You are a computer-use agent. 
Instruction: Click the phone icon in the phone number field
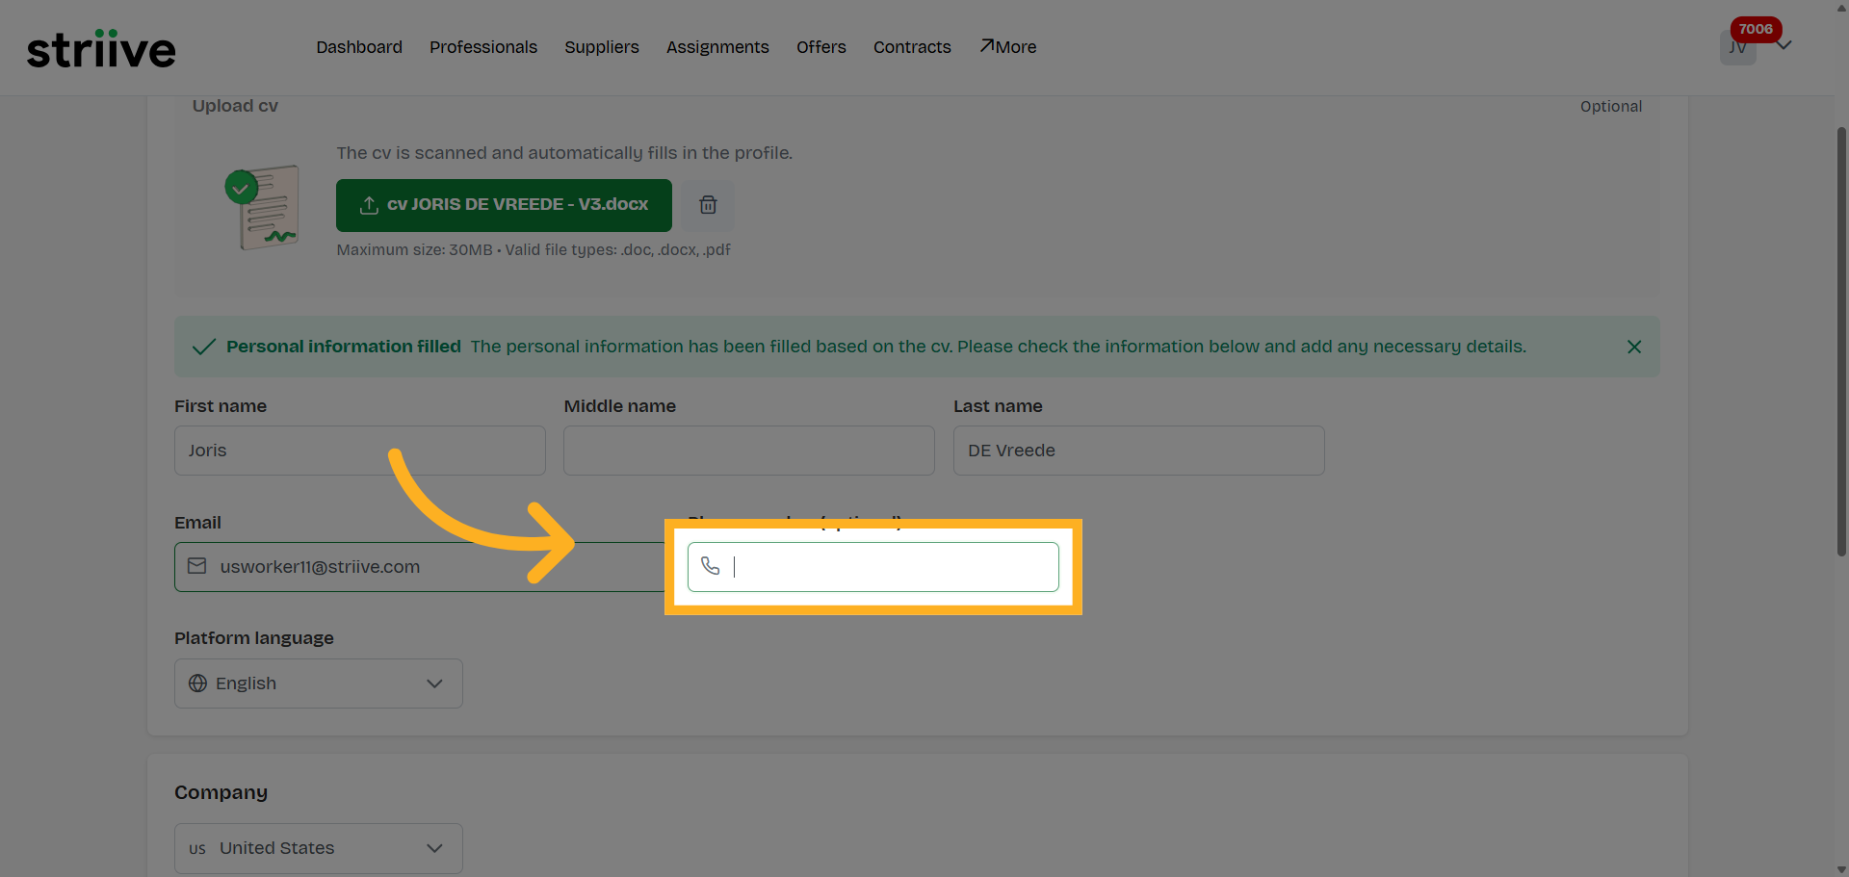click(712, 566)
